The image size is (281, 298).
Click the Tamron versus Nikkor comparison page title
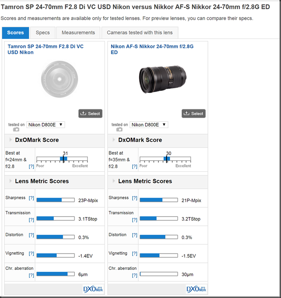[135, 7]
